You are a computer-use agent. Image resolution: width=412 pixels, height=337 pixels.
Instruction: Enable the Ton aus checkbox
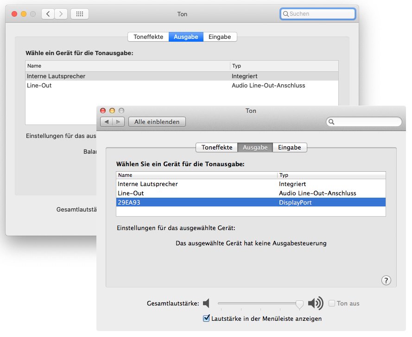click(332, 303)
